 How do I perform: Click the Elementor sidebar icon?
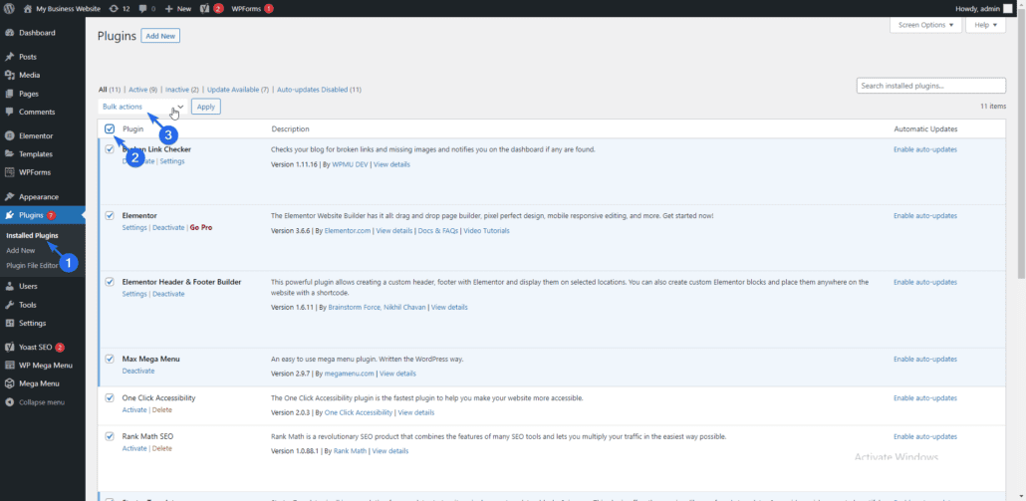pos(10,136)
